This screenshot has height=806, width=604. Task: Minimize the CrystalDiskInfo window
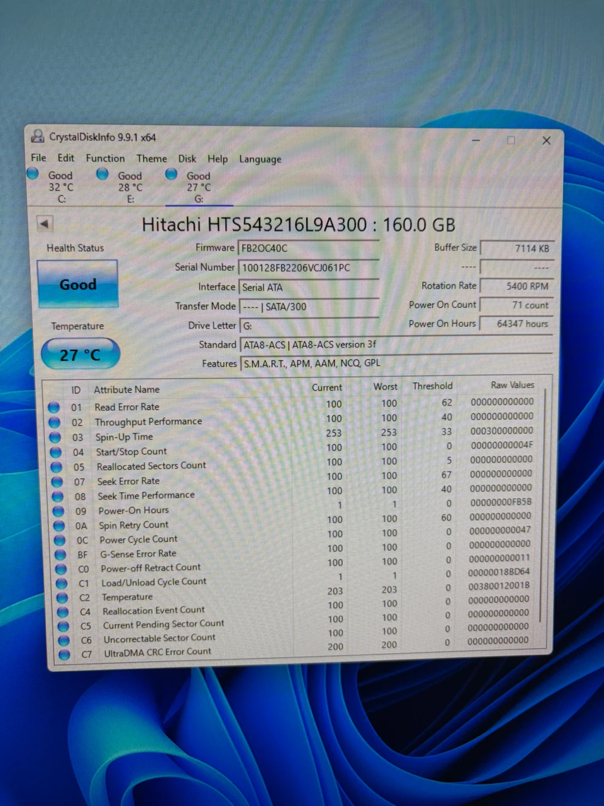point(476,140)
